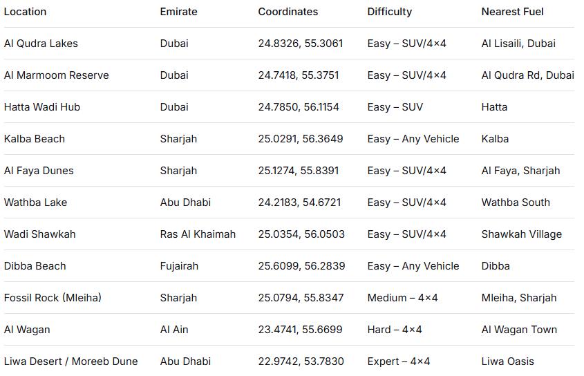Click the Fujairah emirate cell
The image size is (584, 376).
(x=179, y=266)
